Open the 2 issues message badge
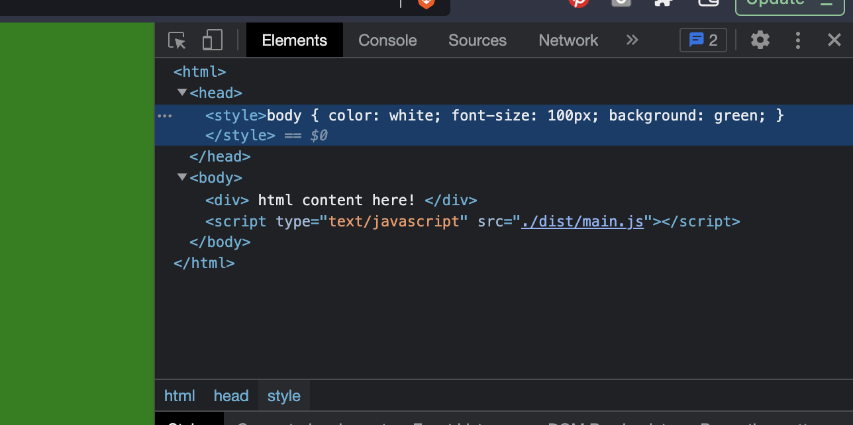Screen dimensions: 853x425 [703, 40]
